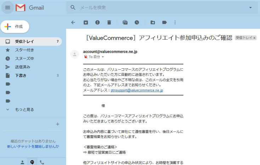260x165 pixels.
Task: Click 作成 compose button
Action: click(x=15, y=27)
